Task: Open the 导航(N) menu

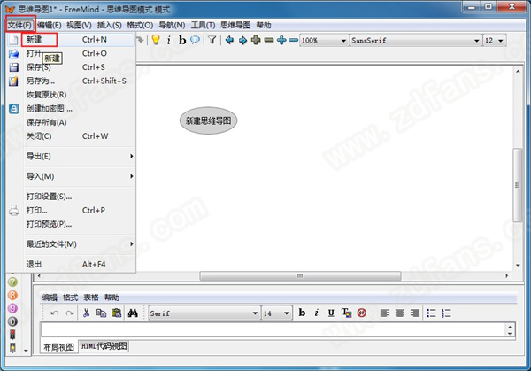Action: point(172,25)
